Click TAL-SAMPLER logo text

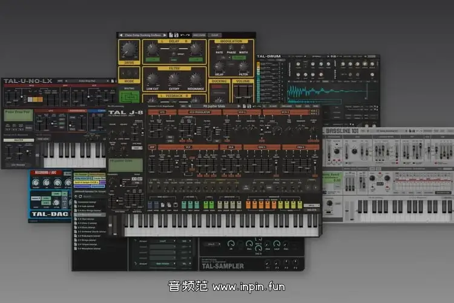(223, 266)
